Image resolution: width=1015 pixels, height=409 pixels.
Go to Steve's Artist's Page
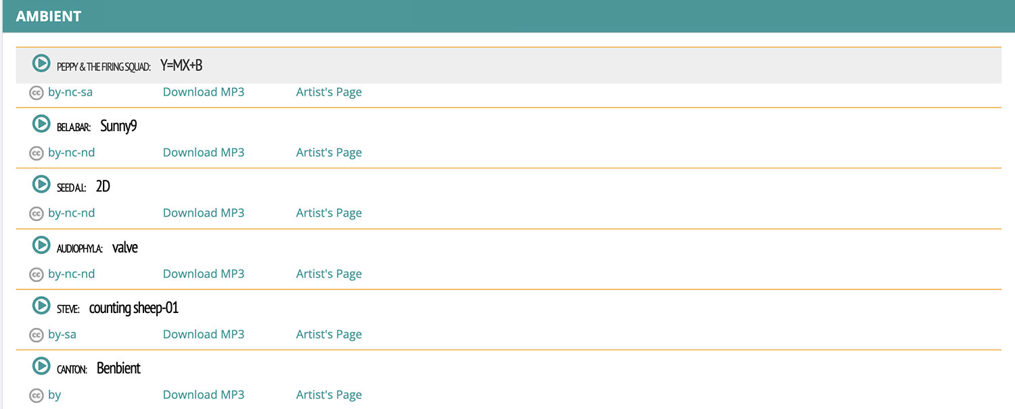pyautogui.click(x=329, y=334)
